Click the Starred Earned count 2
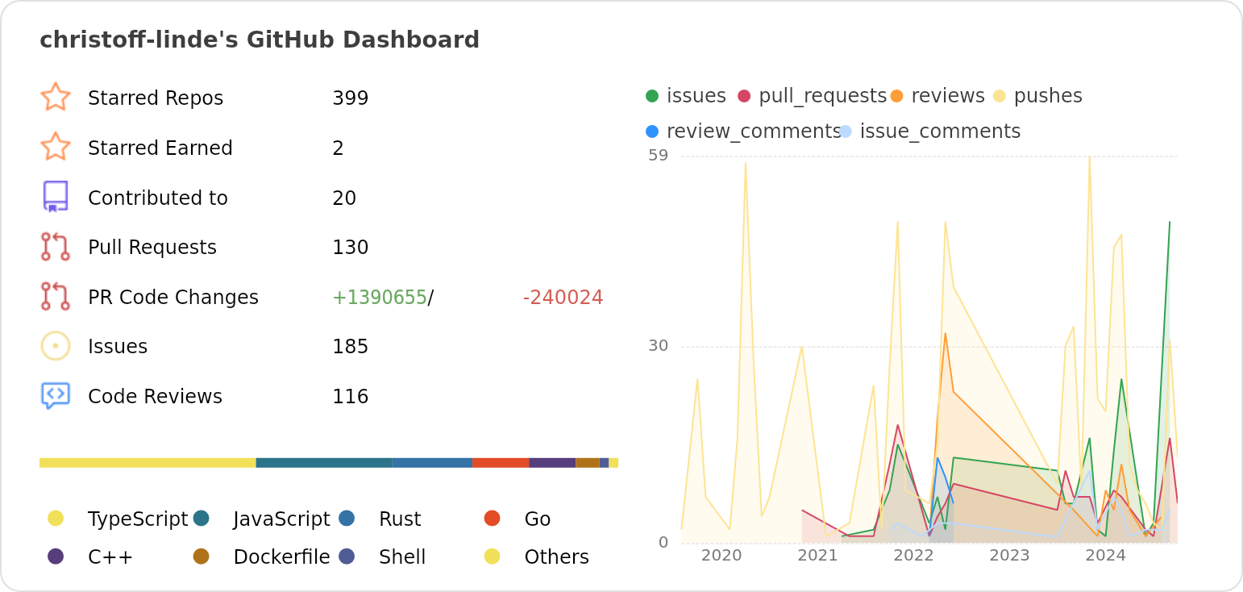 339,148
